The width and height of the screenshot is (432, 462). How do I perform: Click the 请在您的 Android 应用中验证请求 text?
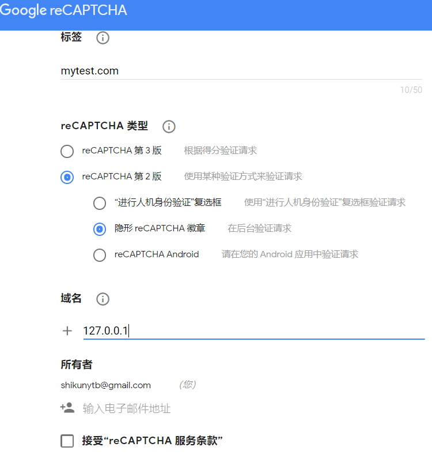[x=290, y=254]
